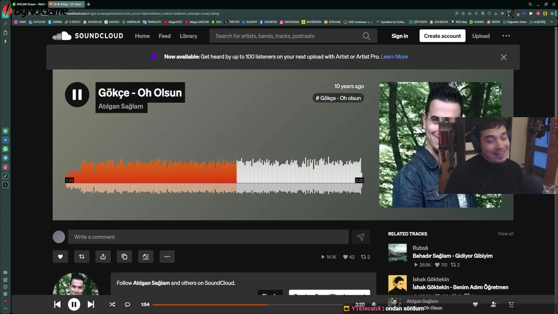This screenshot has height=314, width=558.
Task: Open the CAMS bookmark
Action: [x=20, y=22]
